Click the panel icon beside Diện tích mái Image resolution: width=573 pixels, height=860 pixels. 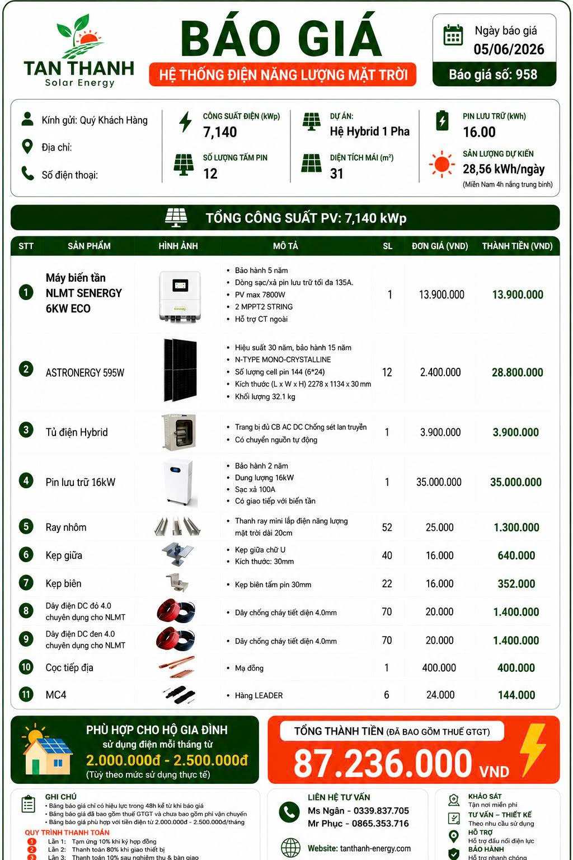[312, 163]
